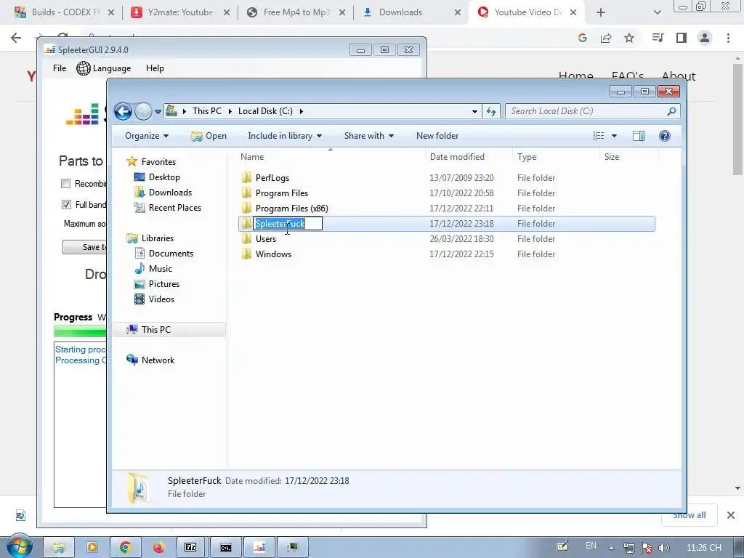744x558 pixels.
Task: Select the Program Files (x86) folder
Action: [291, 209]
